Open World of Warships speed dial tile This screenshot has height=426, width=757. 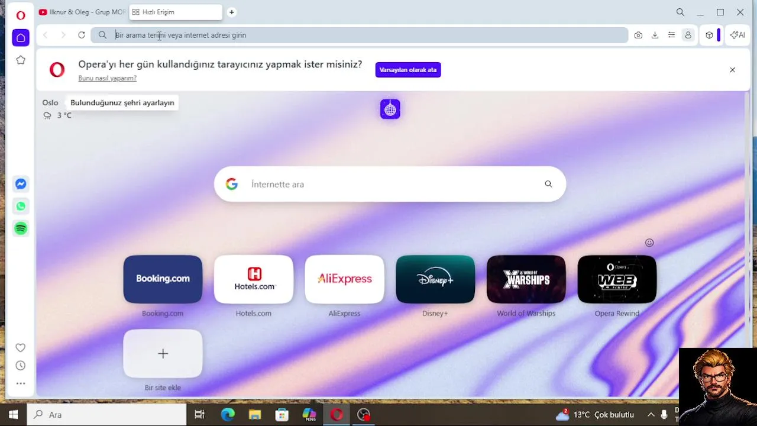click(x=526, y=279)
